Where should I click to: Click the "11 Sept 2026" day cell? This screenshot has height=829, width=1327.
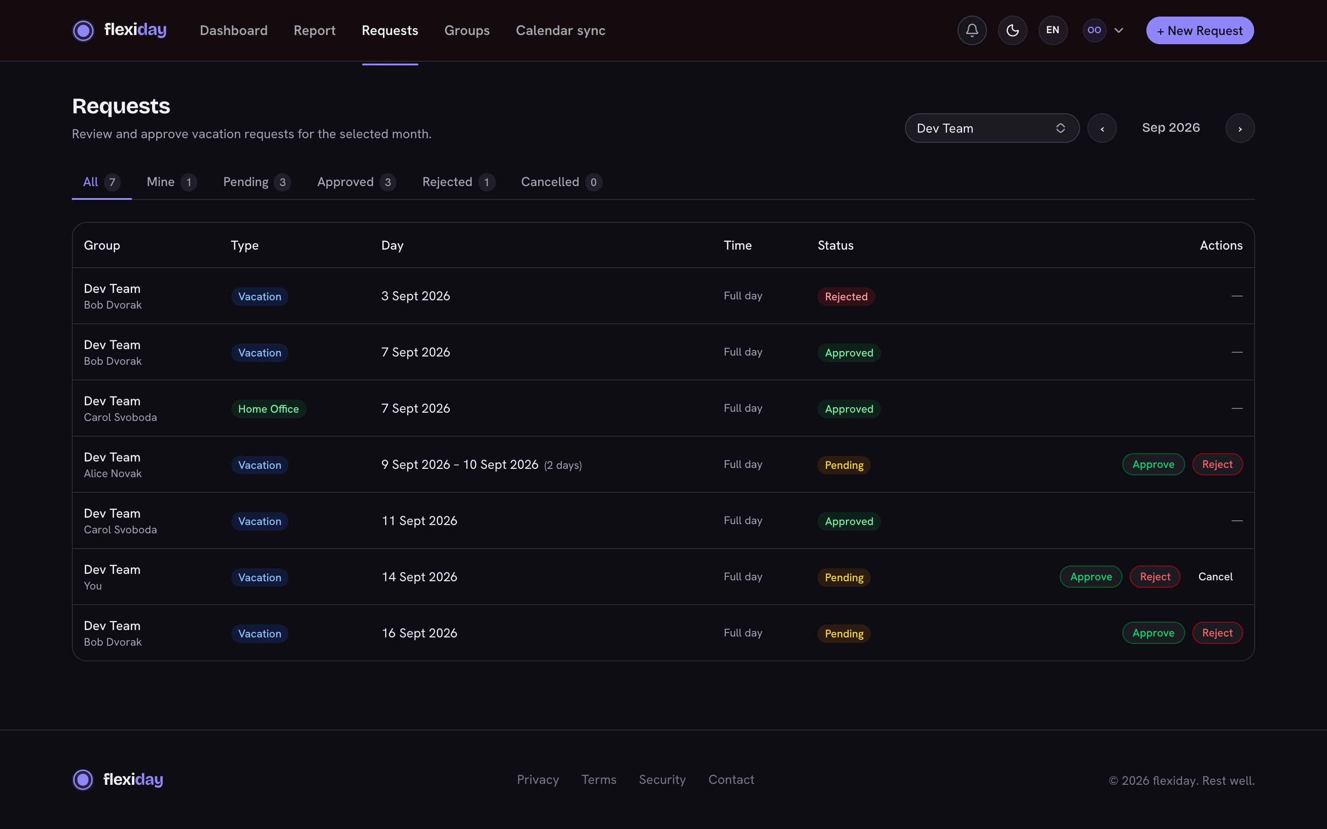coord(419,521)
